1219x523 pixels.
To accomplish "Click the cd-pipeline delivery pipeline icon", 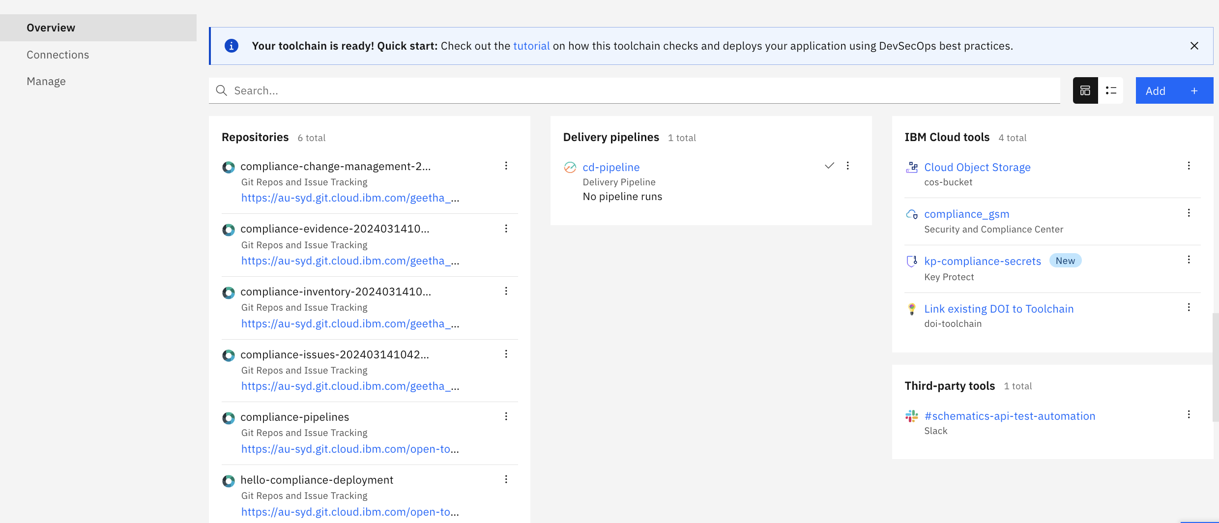I will 570,168.
